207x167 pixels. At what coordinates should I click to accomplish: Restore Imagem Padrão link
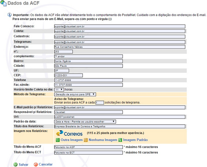[136, 140]
